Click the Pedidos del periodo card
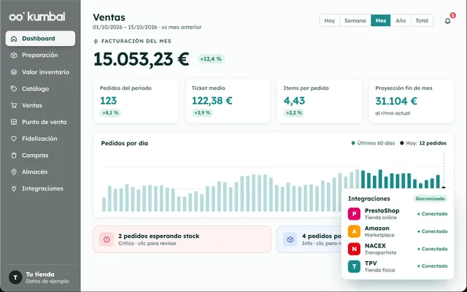 click(136, 101)
